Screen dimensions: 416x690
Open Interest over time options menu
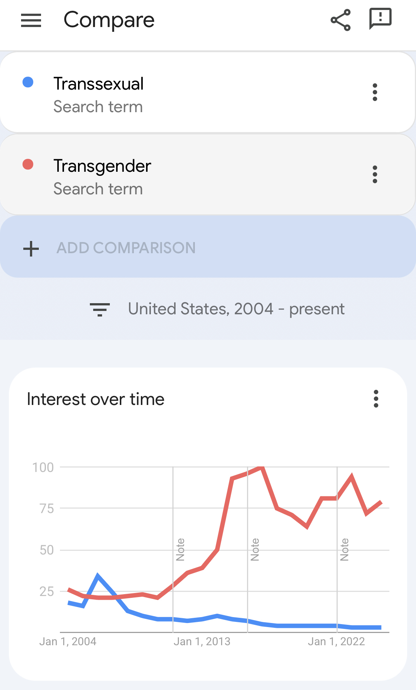click(376, 399)
